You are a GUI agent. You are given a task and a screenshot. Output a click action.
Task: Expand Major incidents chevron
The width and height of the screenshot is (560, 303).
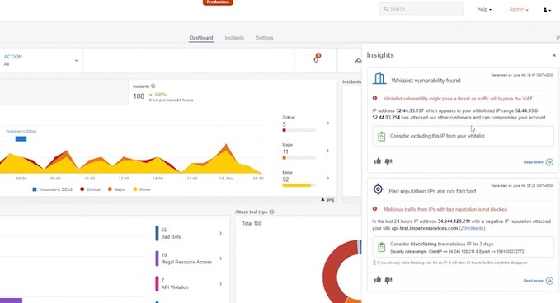pyautogui.click(x=328, y=151)
